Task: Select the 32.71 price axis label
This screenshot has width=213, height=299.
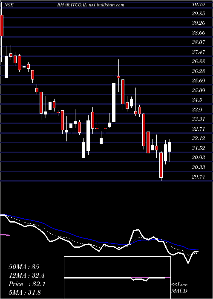Action: [199, 129]
